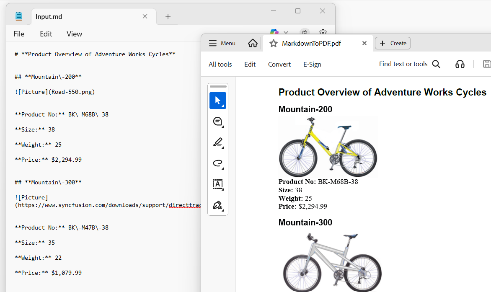Activate Read Aloud with the headphones icon
491x292 pixels.
pyautogui.click(x=460, y=64)
